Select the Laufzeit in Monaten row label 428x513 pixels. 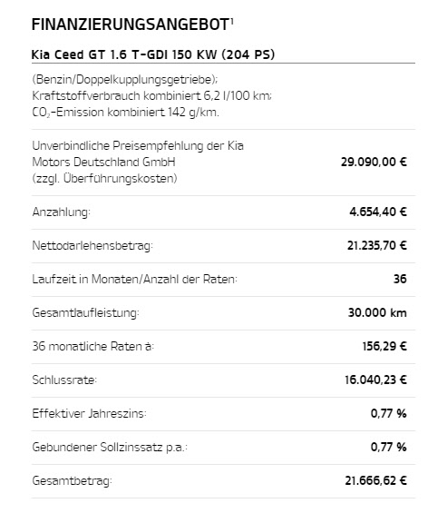click(134, 279)
